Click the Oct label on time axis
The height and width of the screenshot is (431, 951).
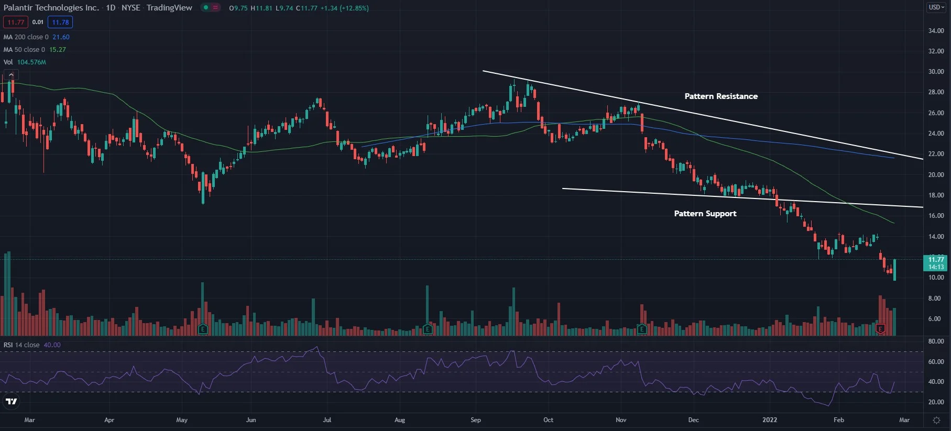[548, 420]
